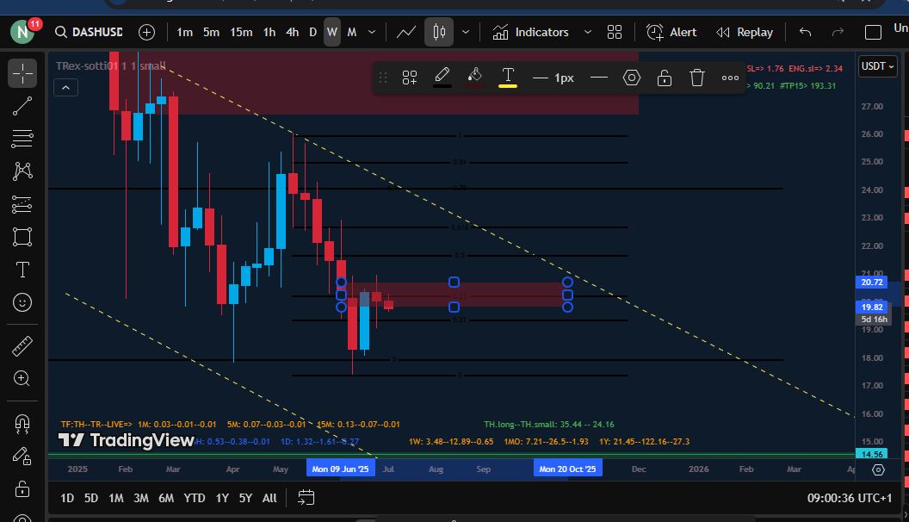Viewport: 909px width, 522px height.
Task: Open the drawing settings hexagon icon
Action: pos(631,78)
